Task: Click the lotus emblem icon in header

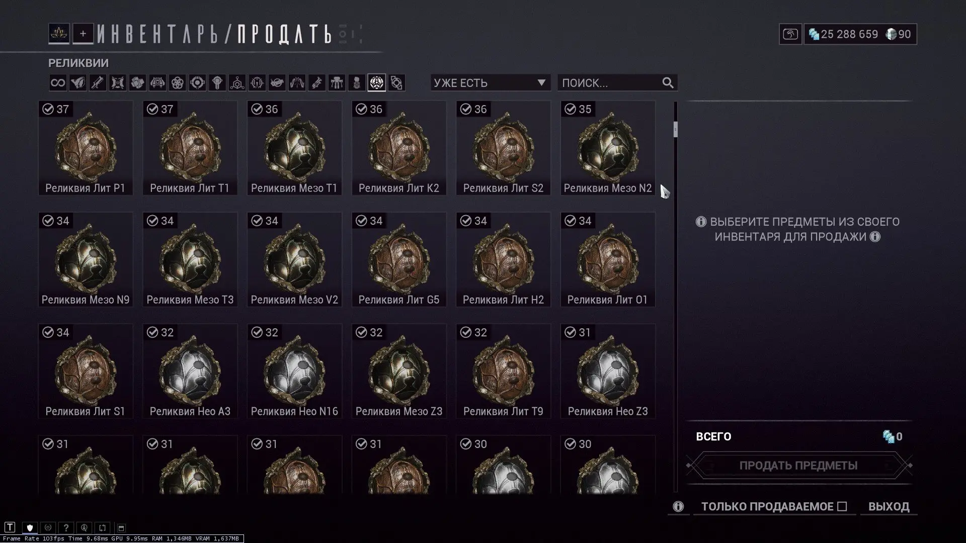Action: pos(59,34)
